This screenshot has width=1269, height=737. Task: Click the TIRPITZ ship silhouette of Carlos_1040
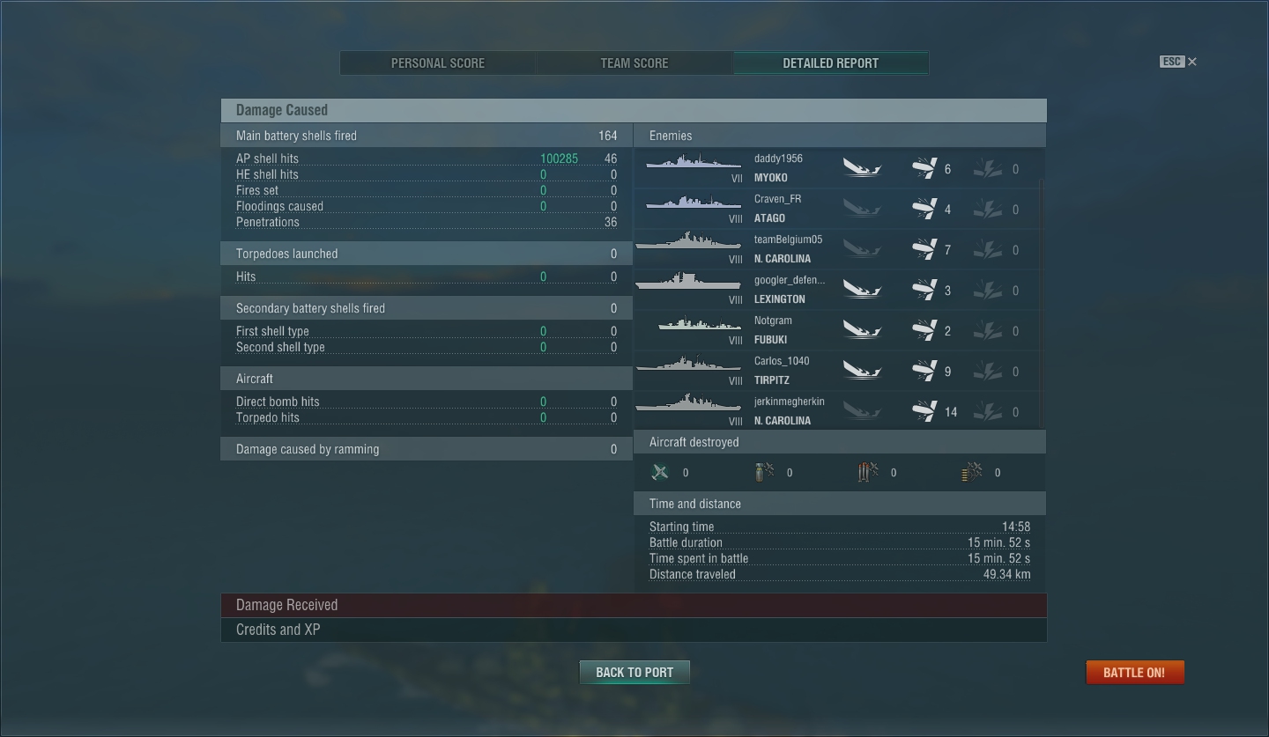689,363
